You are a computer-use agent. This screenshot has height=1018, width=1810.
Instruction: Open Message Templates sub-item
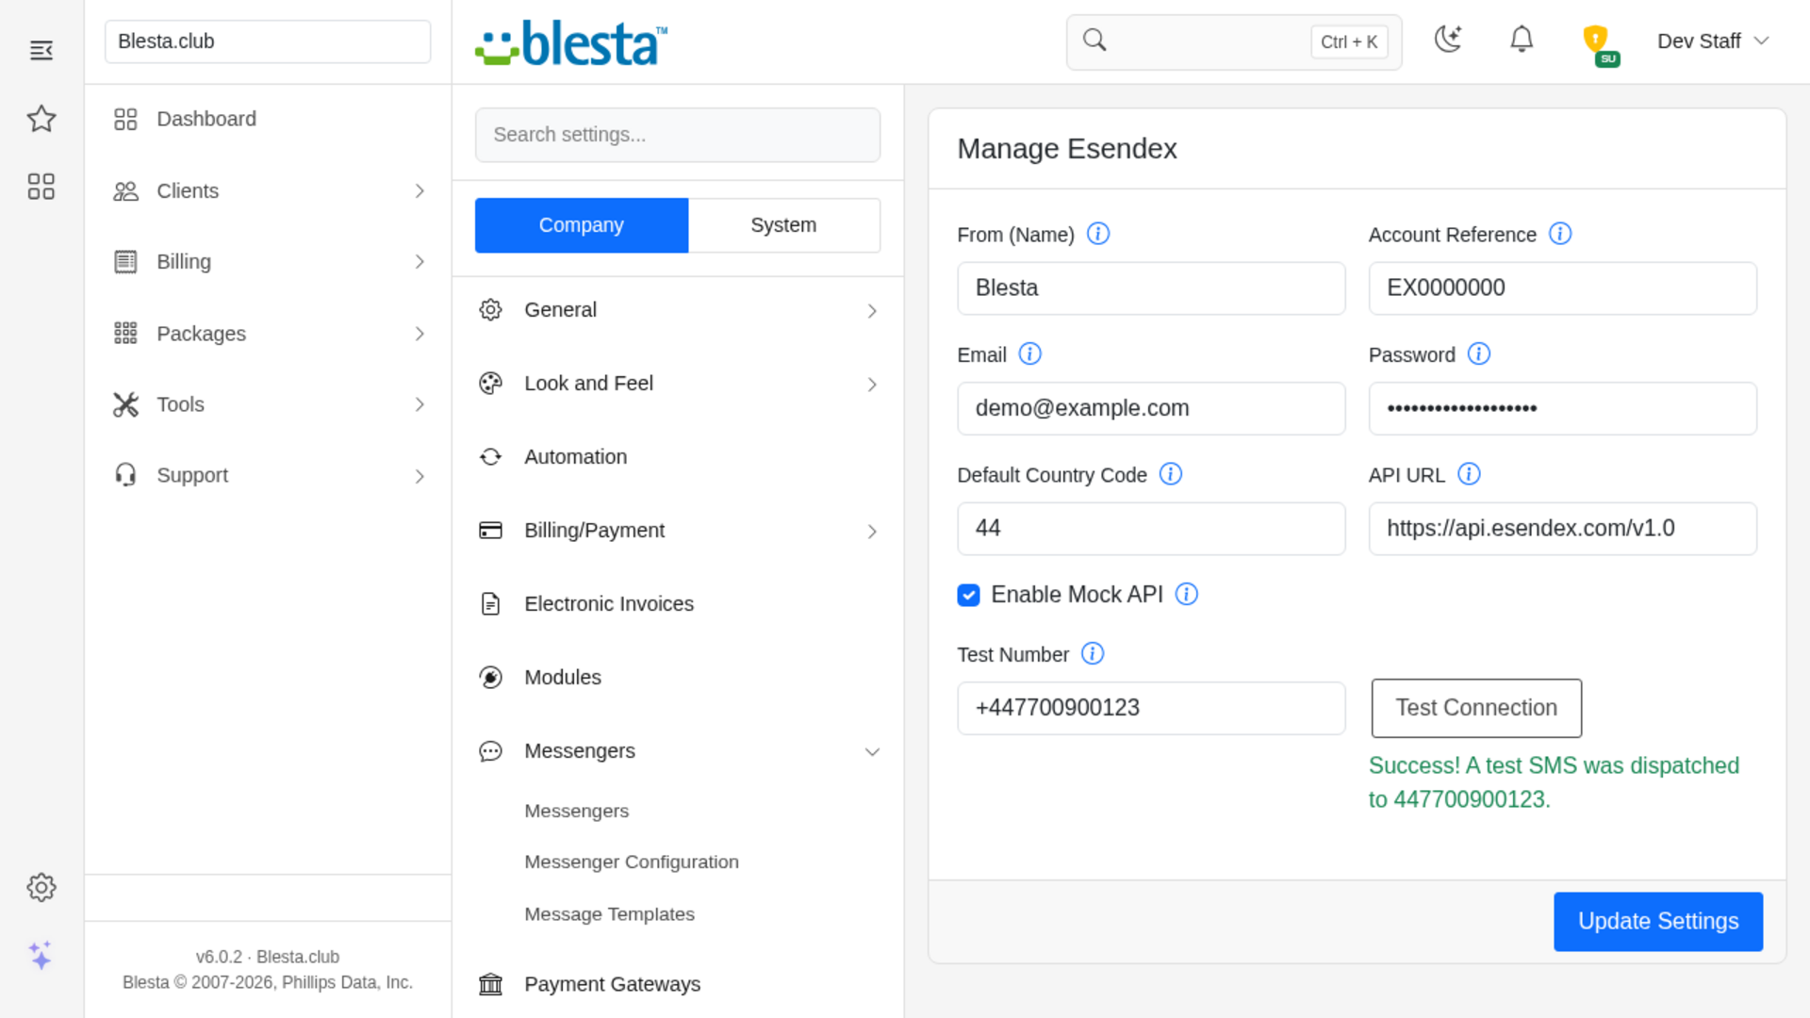pyautogui.click(x=609, y=914)
